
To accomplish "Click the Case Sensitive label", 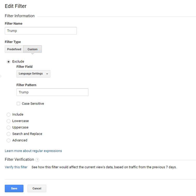I will [x=33, y=104].
